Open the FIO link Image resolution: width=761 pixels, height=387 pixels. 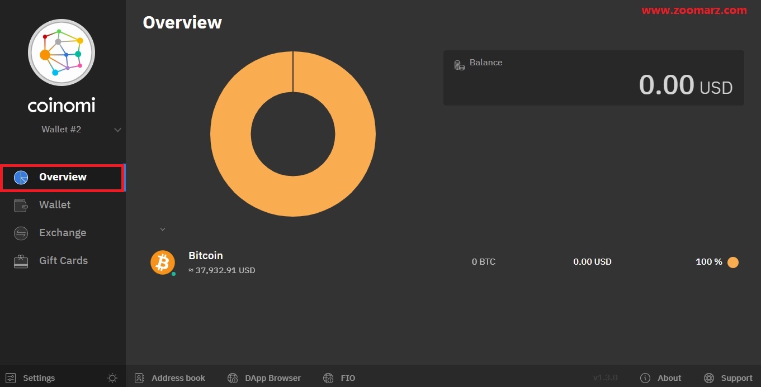(348, 378)
